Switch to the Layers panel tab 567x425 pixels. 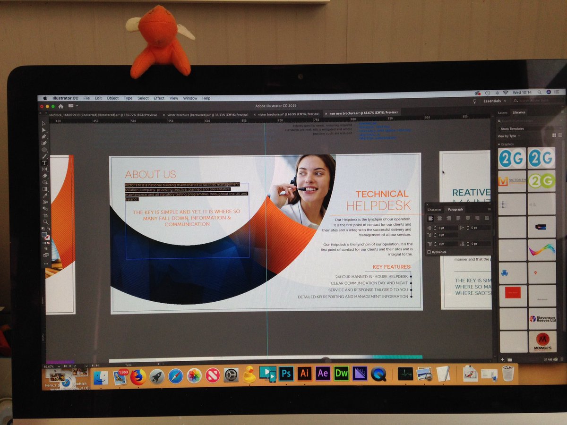point(503,113)
